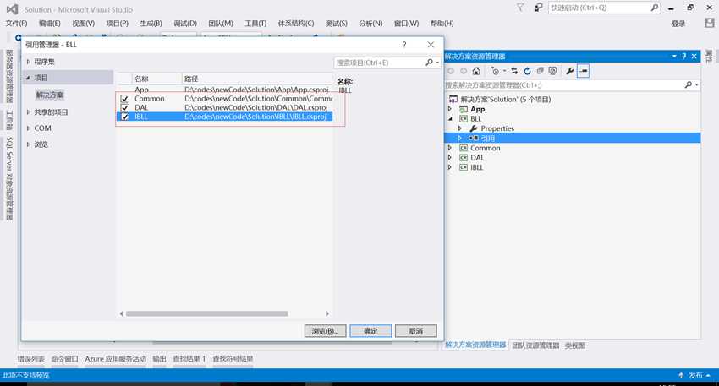Click the 发布 button in the status bar
This screenshot has height=386, width=719.
click(695, 376)
